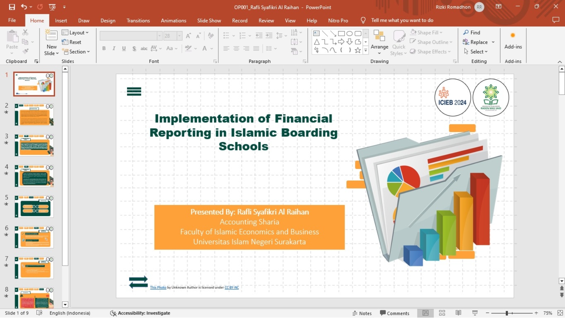
Task: Click the Save icon in title bar
Action: click(x=12, y=7)
